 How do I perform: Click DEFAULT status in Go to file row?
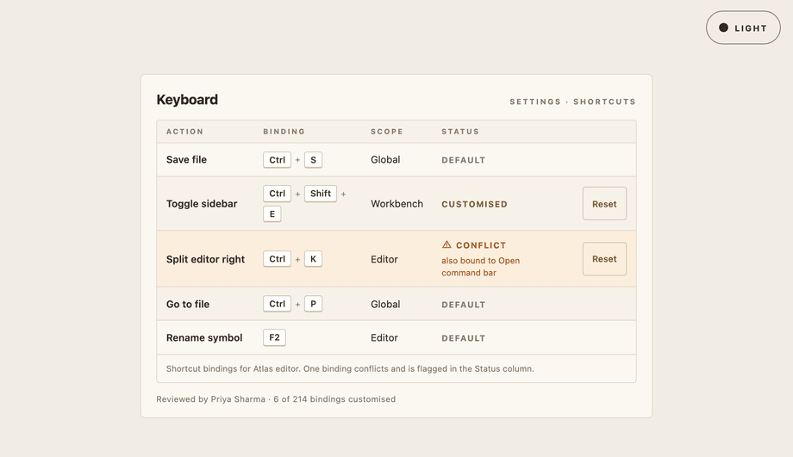[x=463, y=305]
